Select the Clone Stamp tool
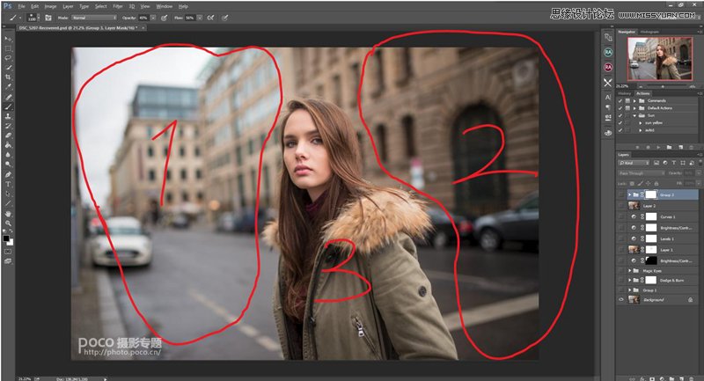The image size is (704, 381). click(x=8, y=115)
